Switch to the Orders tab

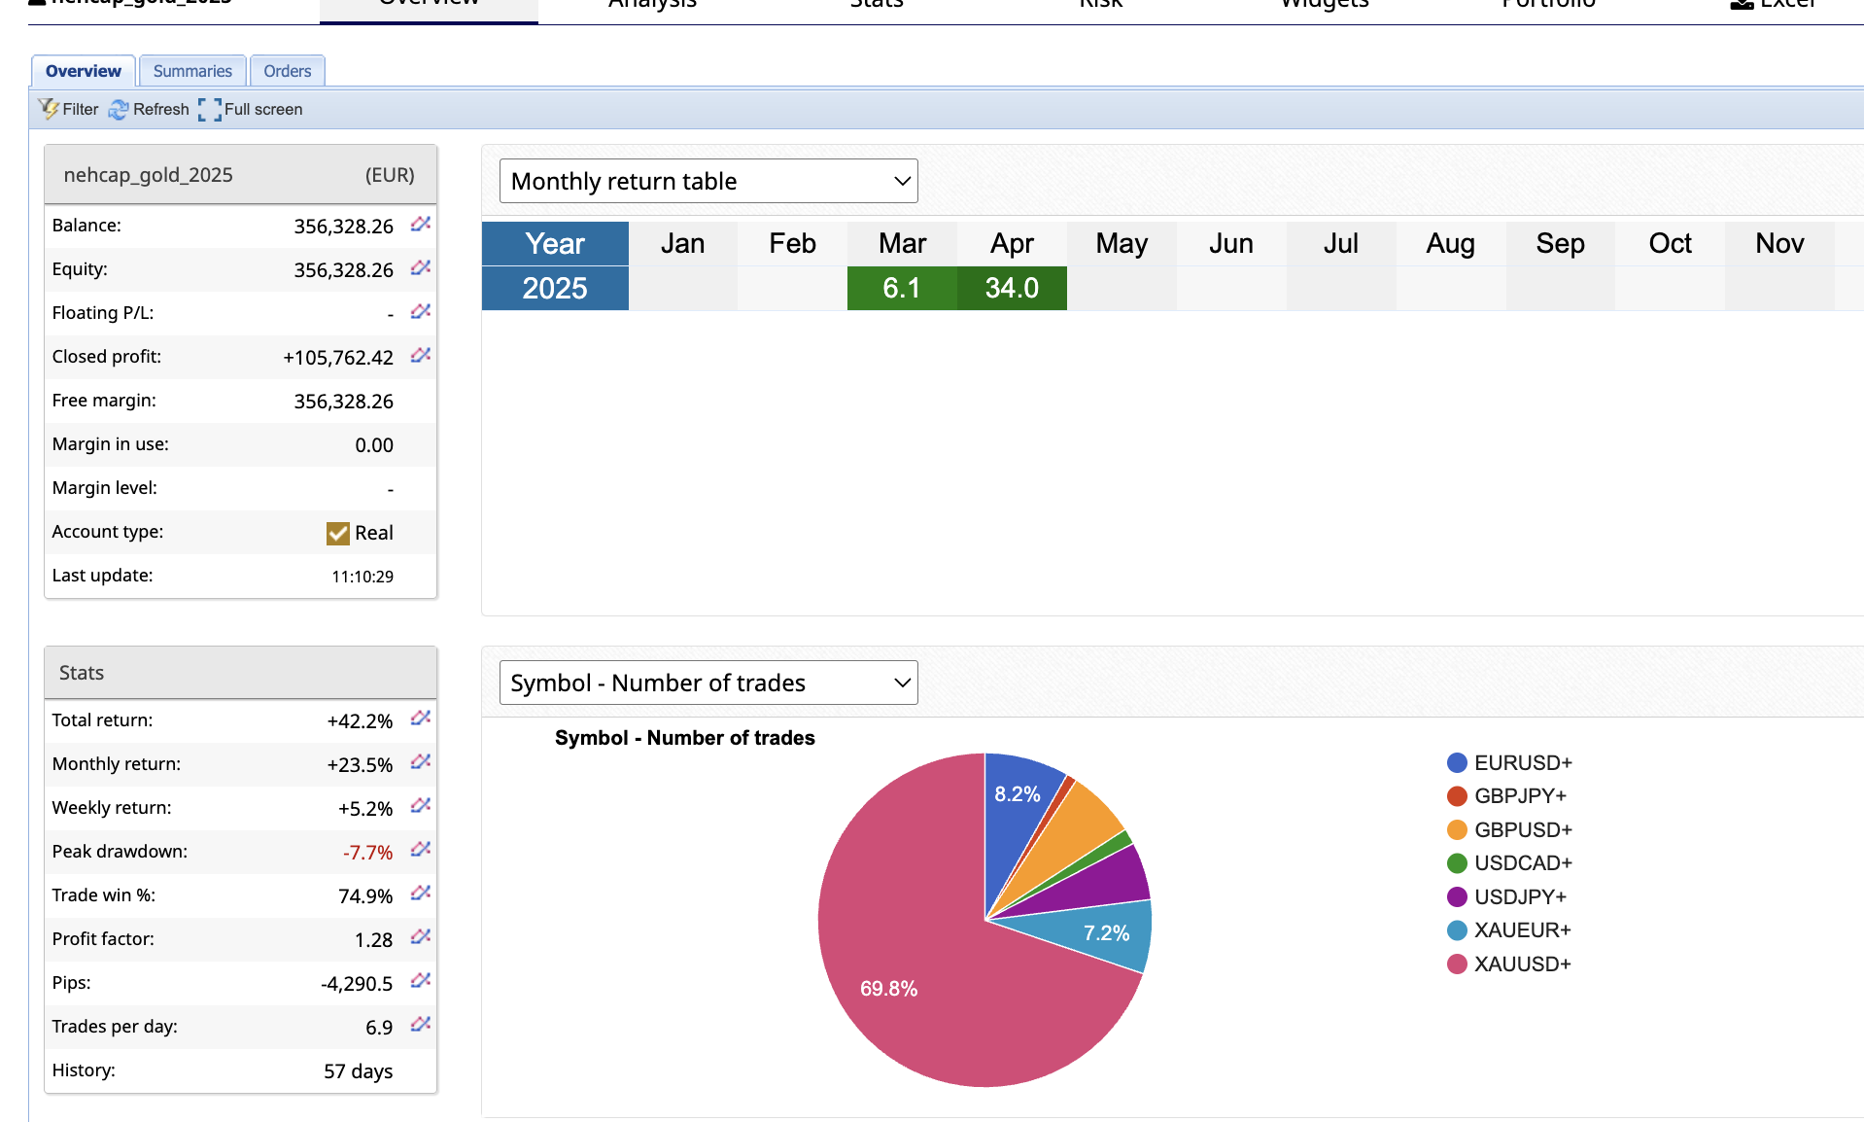(288, 71)
